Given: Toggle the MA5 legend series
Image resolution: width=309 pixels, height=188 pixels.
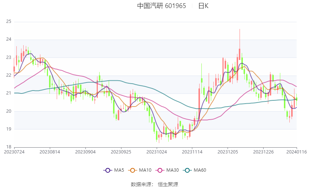Looking at the screenshot, I should pyautogui.click(x=114, y=170).
